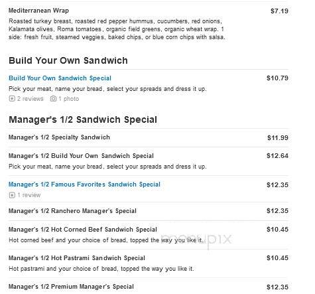Click the reviews icon beside 2 reviews
Image resolution: width=315 pixels, height=294 pixels.
(12, 99)
